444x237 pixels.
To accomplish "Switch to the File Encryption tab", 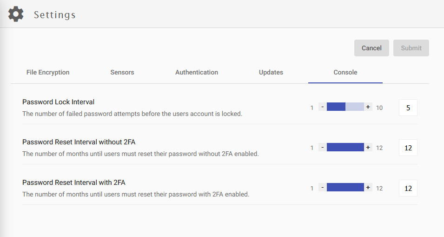I will (48, 72).
